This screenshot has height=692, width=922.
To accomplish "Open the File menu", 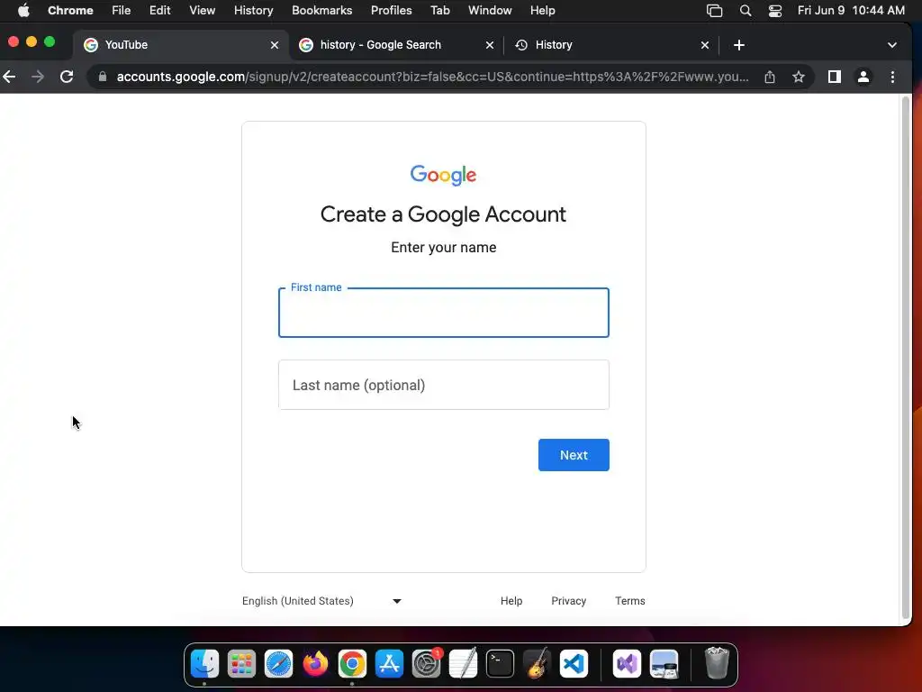I will (x=122, y=10).
